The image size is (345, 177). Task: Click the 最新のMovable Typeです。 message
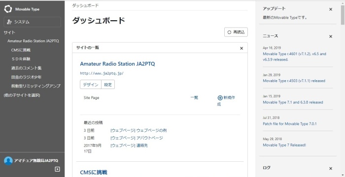(285, 18)
